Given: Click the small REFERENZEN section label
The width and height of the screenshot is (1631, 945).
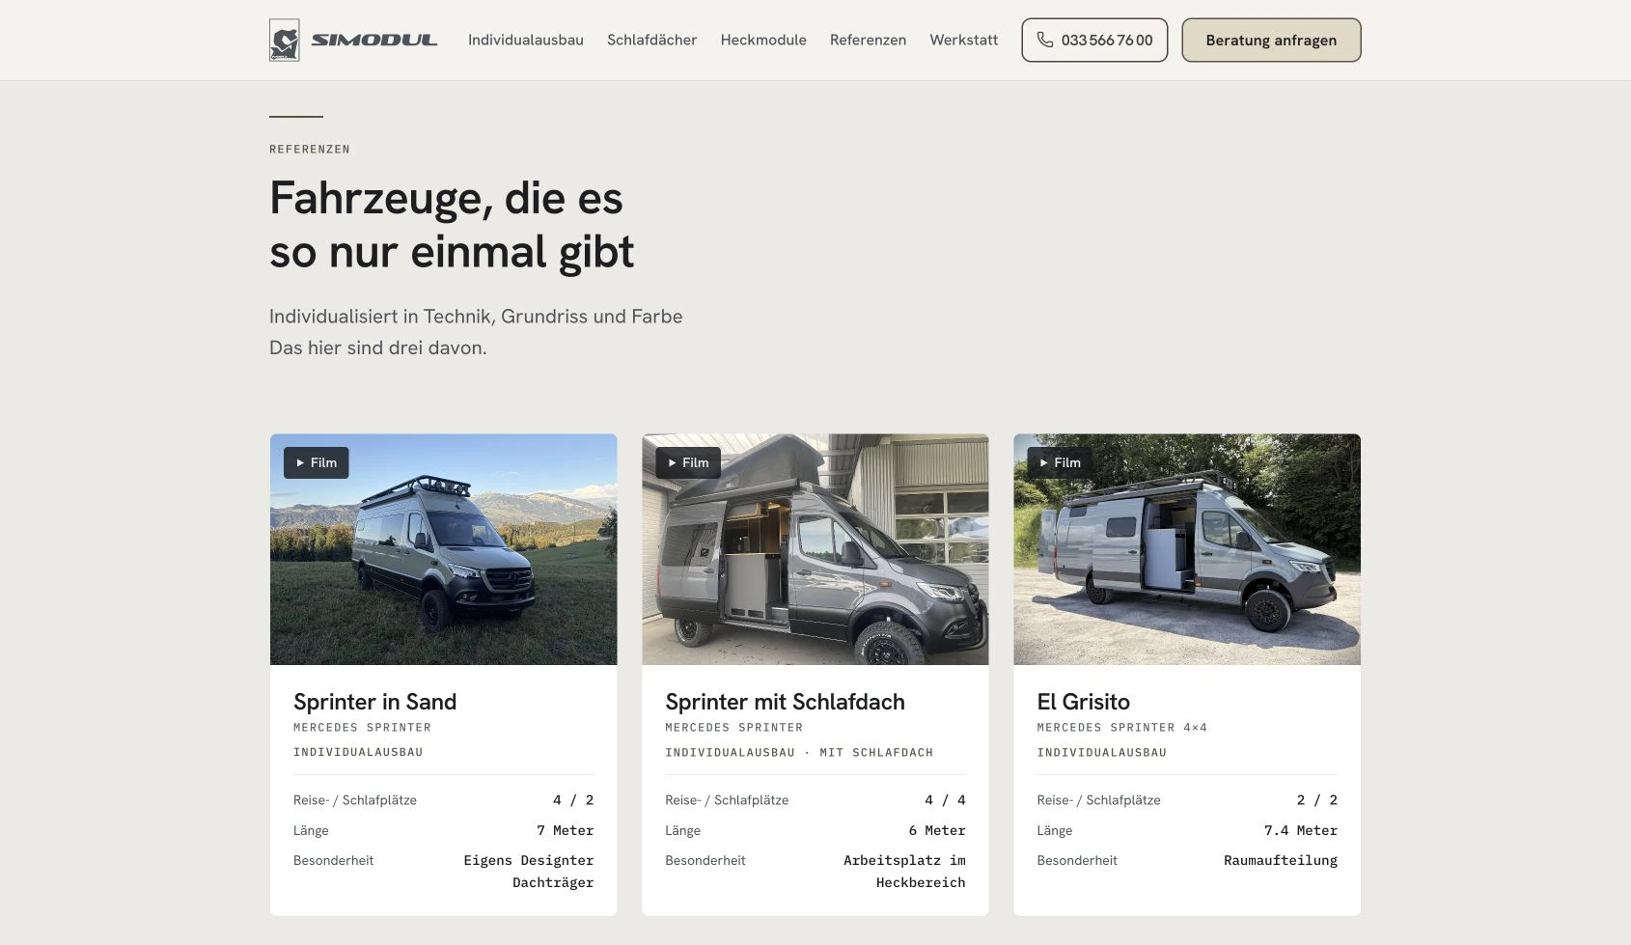Looking at the screenshot, I should (310, 149).
